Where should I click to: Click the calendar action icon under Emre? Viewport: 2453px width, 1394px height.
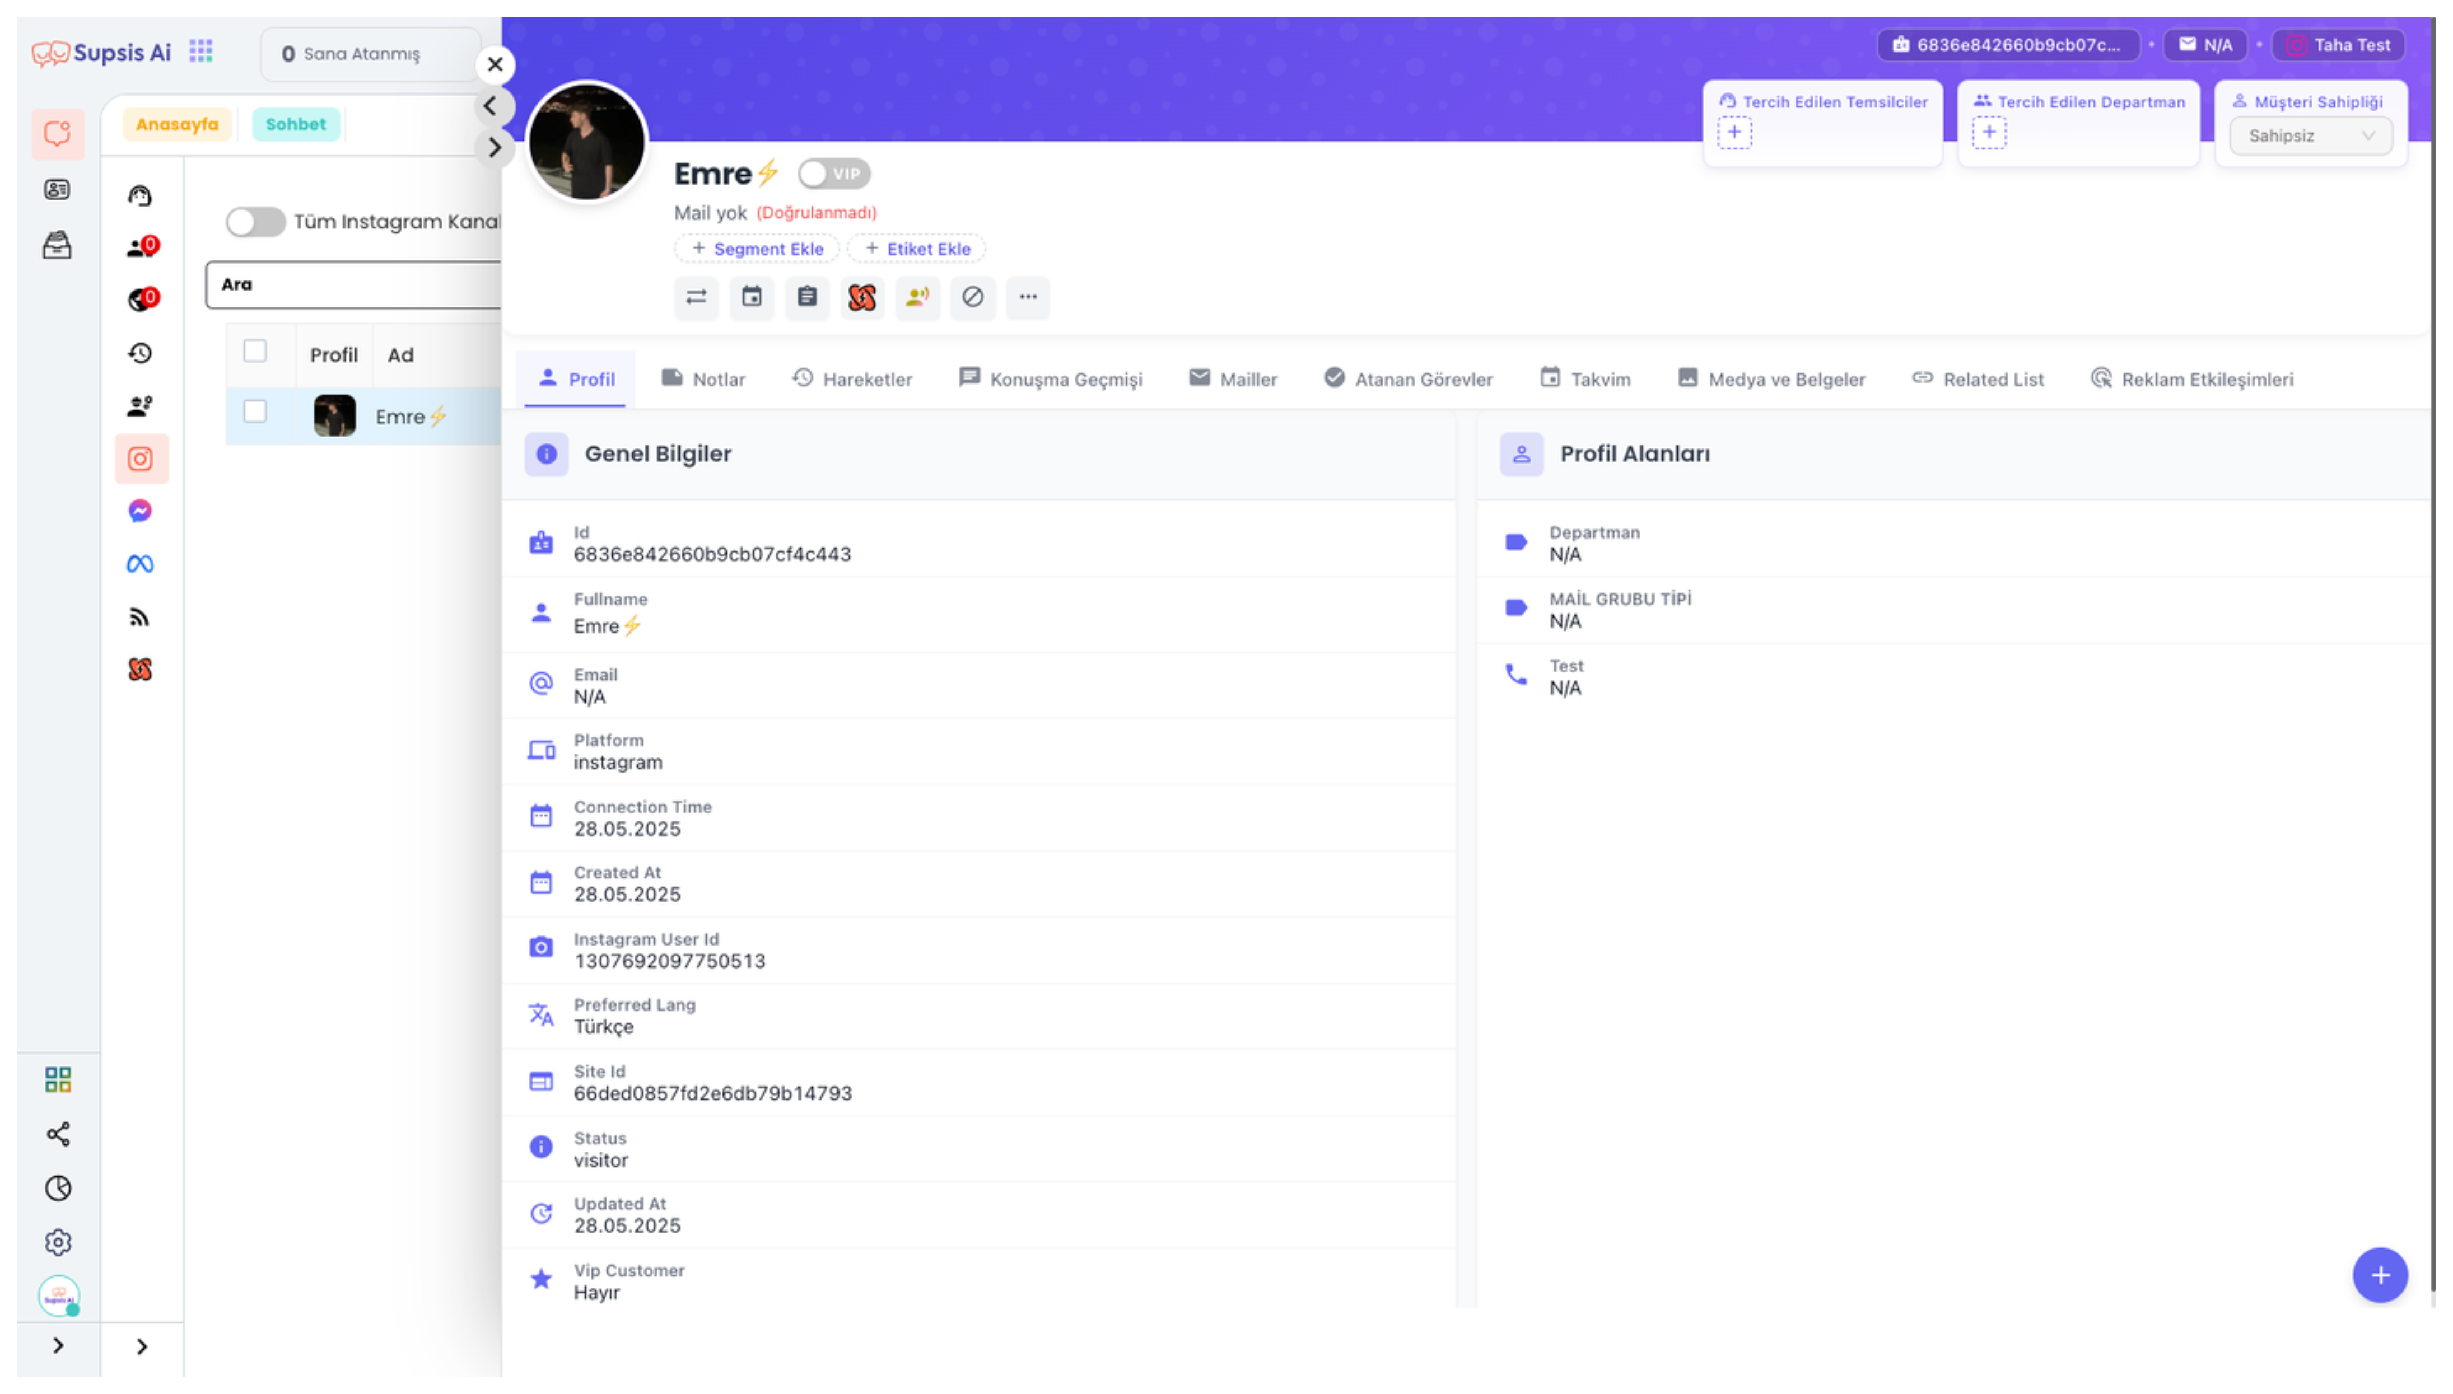[752, 297]
